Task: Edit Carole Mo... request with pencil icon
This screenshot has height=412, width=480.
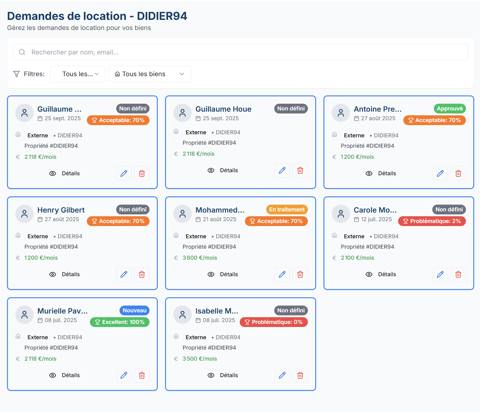Action: (x=440, y=274)
